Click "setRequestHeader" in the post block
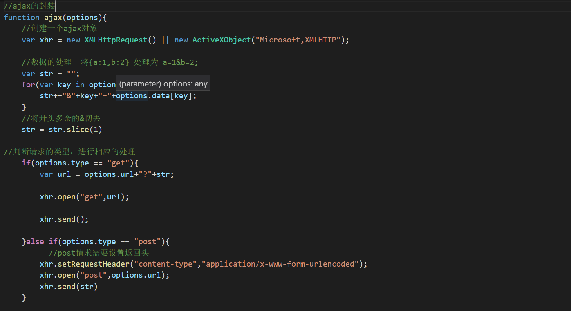 pyautogui.click(x=94, y=264)
